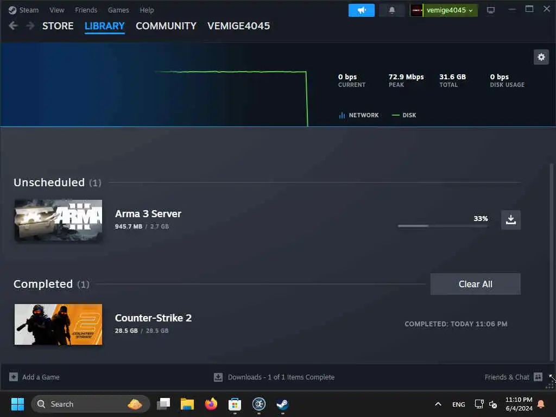
Task: Click the 945.7 MB / 2.7 GB size text
Action: click(142, 226)
